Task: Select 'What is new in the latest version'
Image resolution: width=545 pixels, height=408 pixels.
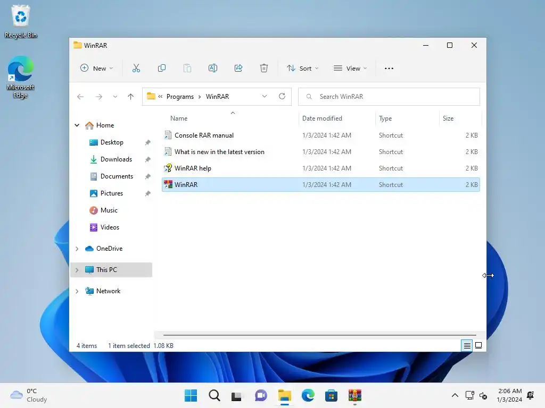Action: (219, 152)
